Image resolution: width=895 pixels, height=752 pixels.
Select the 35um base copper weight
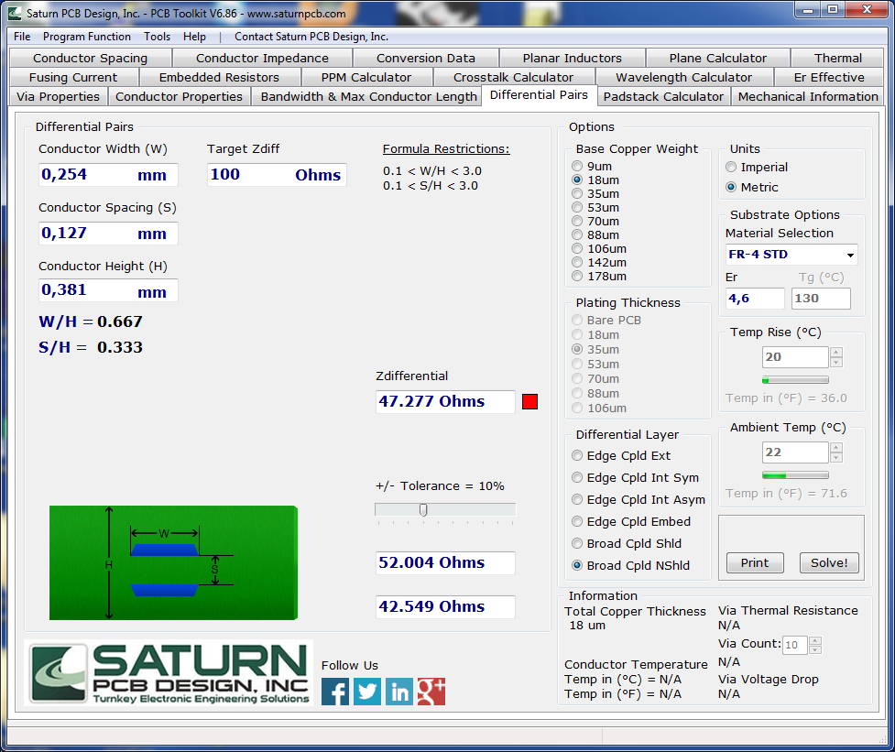pyautogui.click(x=577, y=194)
